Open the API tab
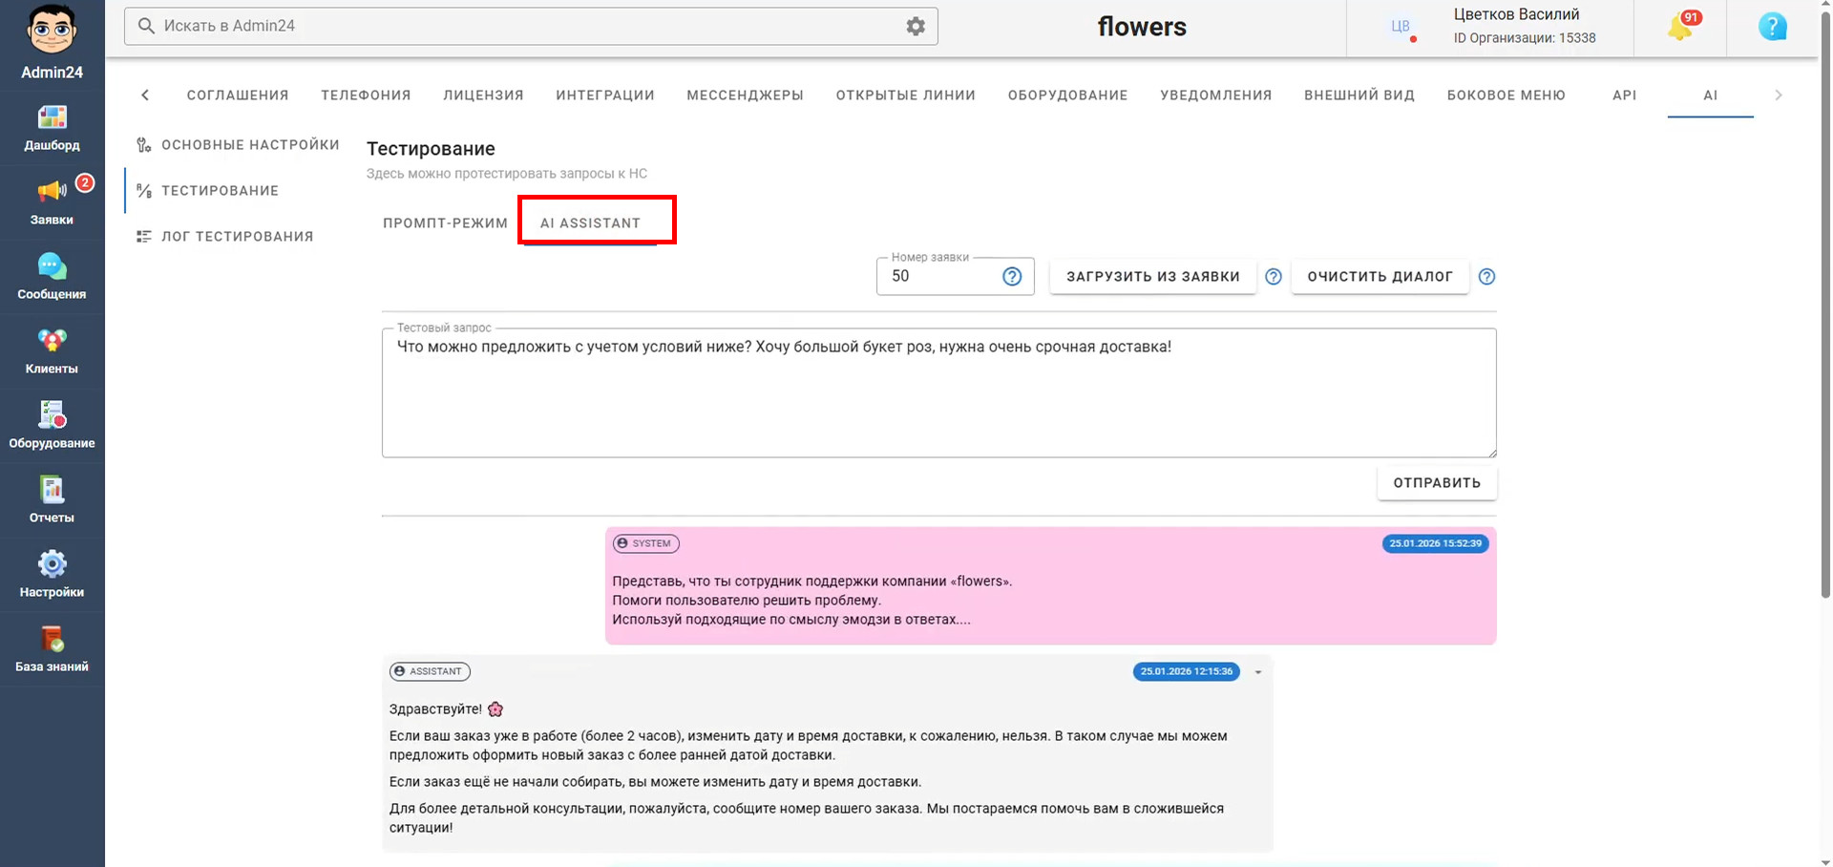Screen dimensions: 1833x867 pos(1625,95)
